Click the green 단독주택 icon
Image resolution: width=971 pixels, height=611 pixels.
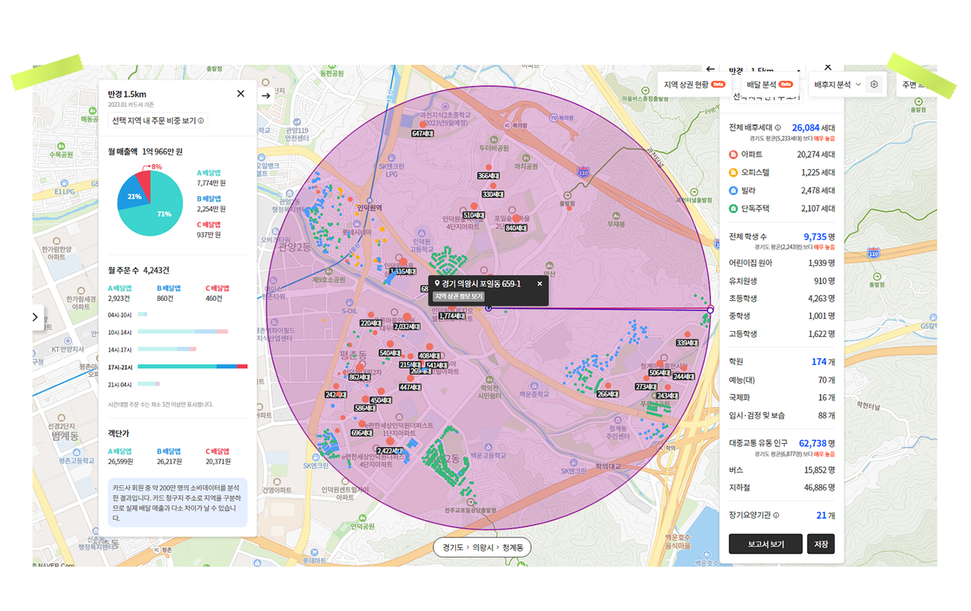[x=733, y=208]
